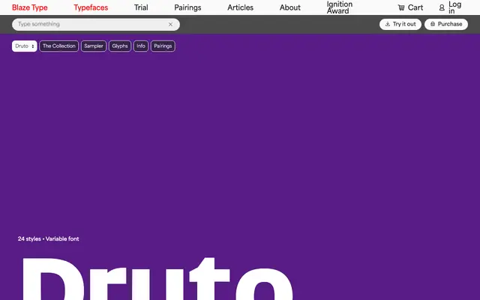Click the shopping cart icon
Viewport: 480px width, 300px height.
click(401, 7)
